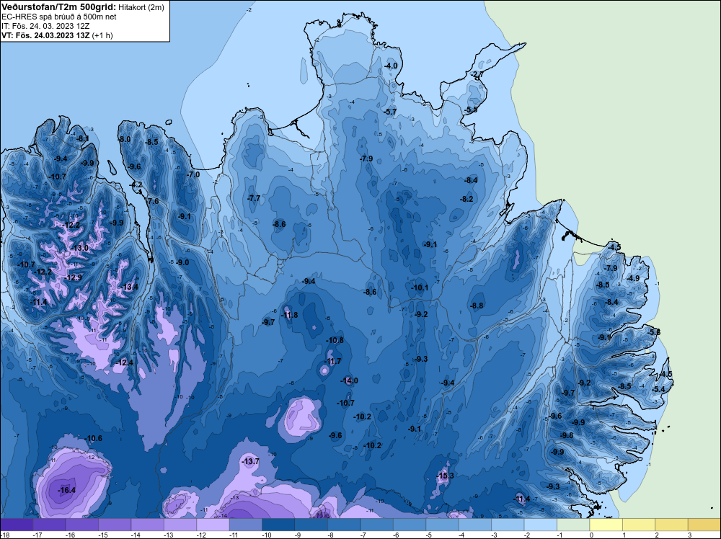Click the -11.8 temperature value

289,315
